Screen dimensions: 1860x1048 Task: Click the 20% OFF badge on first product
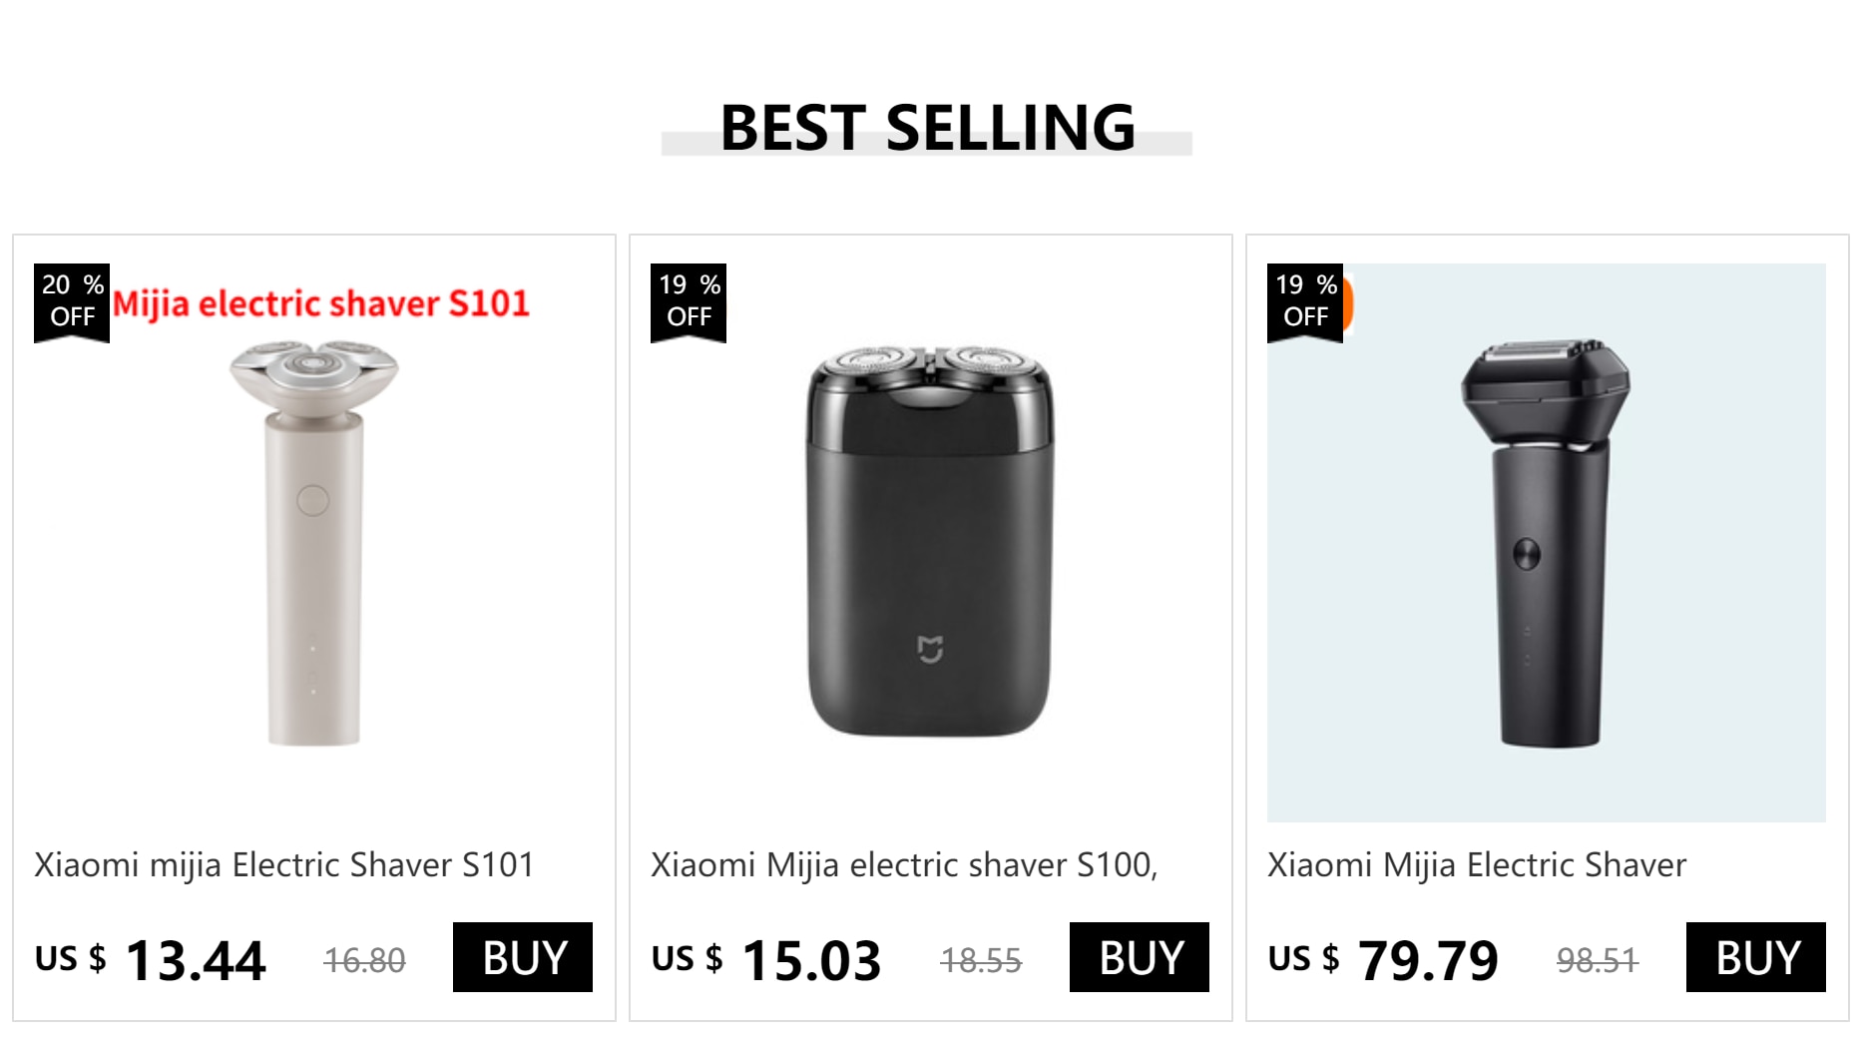pos(72,302)
